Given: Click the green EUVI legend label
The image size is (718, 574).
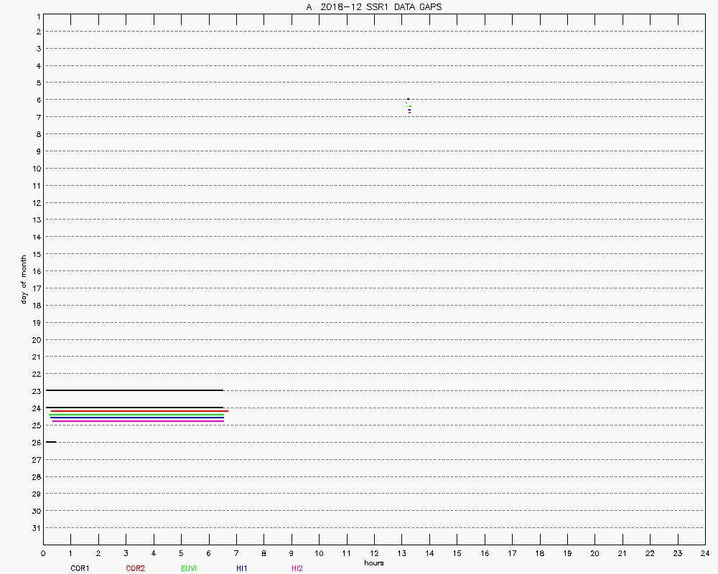Looking at the screenshot, I should pyautogui.click(x=190, y=568).
